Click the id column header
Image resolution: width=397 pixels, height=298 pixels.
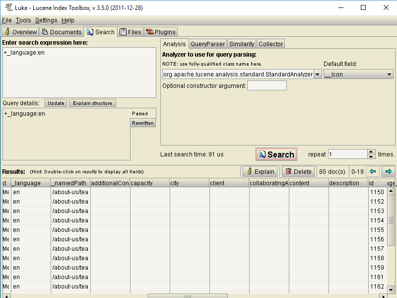tap(377, 183)
